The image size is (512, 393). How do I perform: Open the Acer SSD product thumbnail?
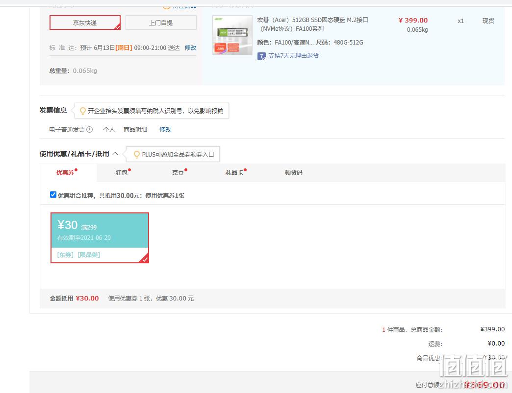[232, 35]
